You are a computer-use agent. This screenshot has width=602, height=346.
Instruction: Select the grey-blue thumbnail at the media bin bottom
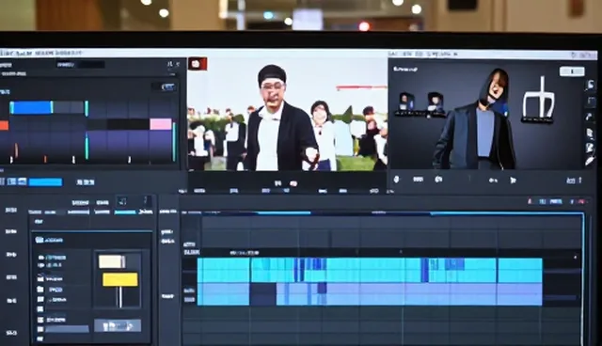[x=118, y=325]
